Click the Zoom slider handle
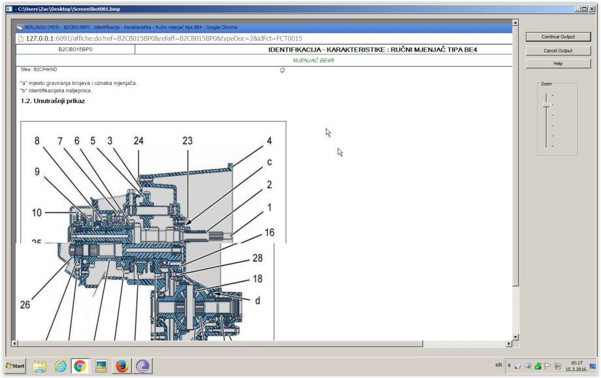The width and height of the screenshot is (601, 378). pyautogui.click(x=546, y=105)
